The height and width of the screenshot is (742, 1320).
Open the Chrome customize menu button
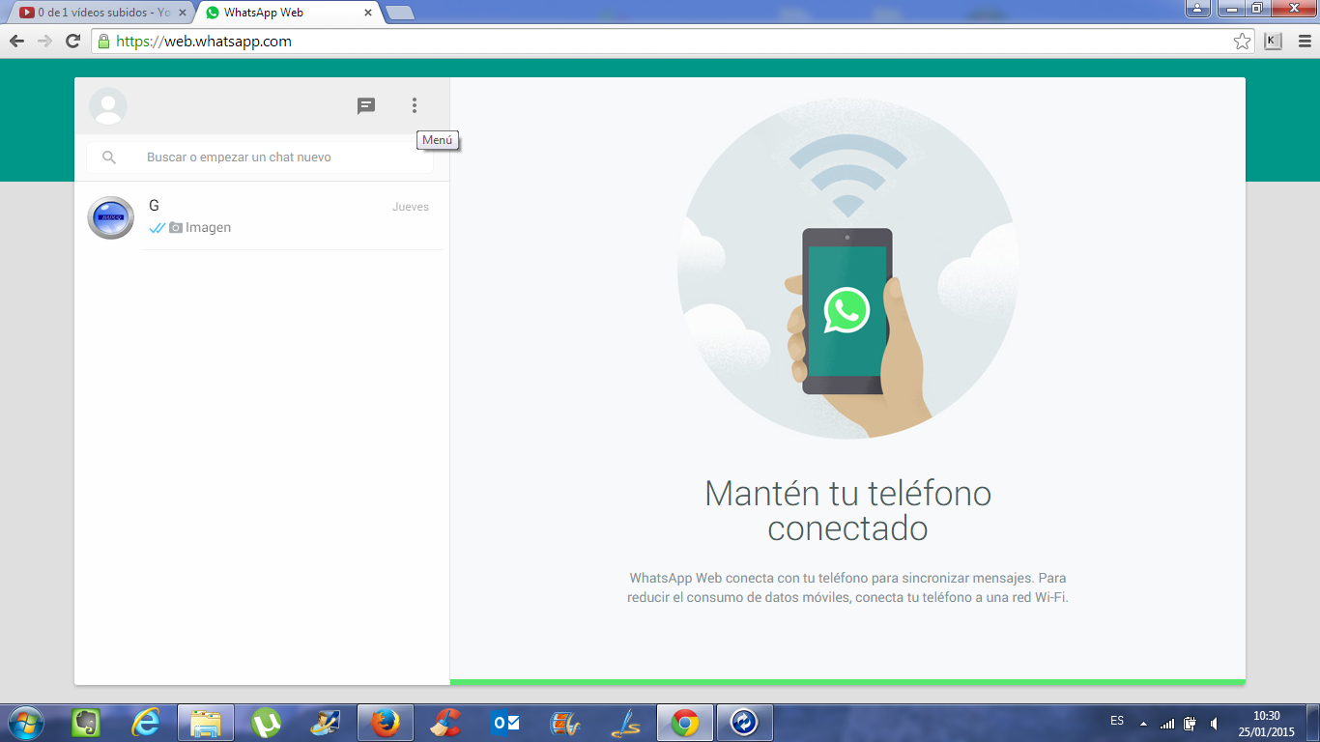[x=1304, y=41]
